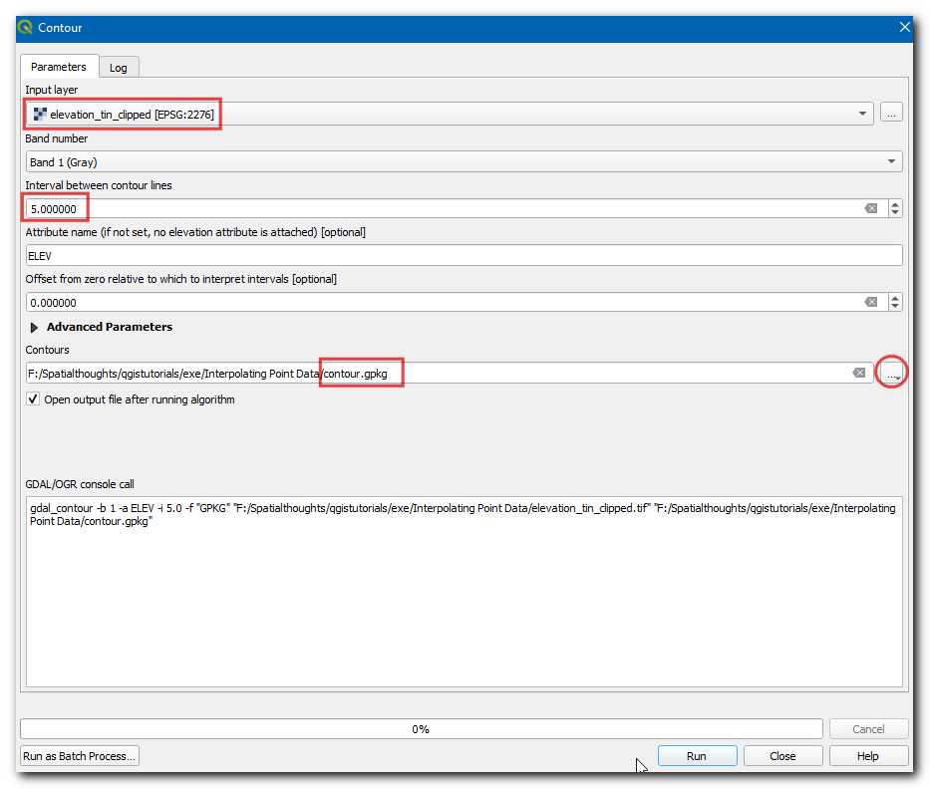930x789 pixels.
Task: Expand the Advanced Parameters section
Action: [35, 327]
